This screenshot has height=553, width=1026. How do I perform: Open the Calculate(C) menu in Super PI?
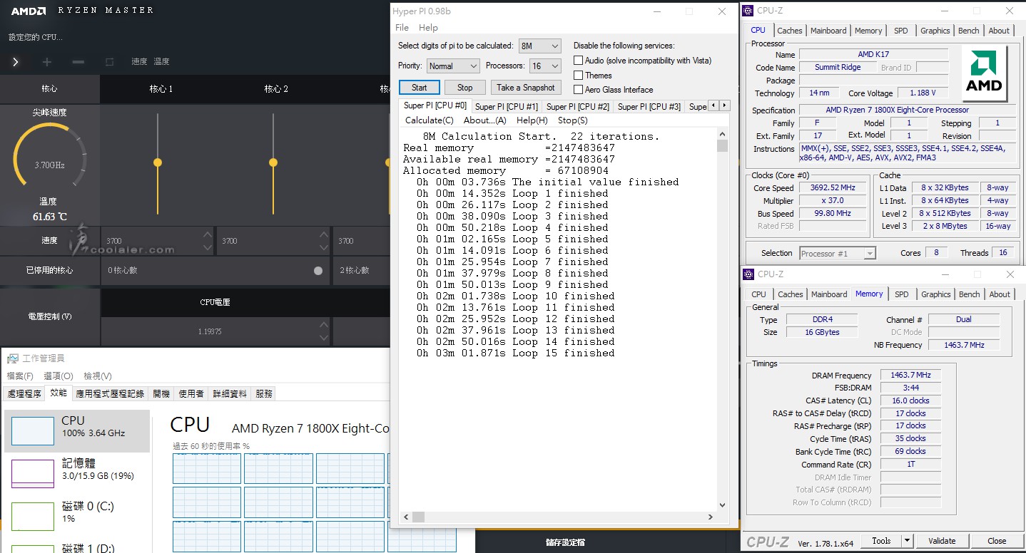click(x=430, y=120)
